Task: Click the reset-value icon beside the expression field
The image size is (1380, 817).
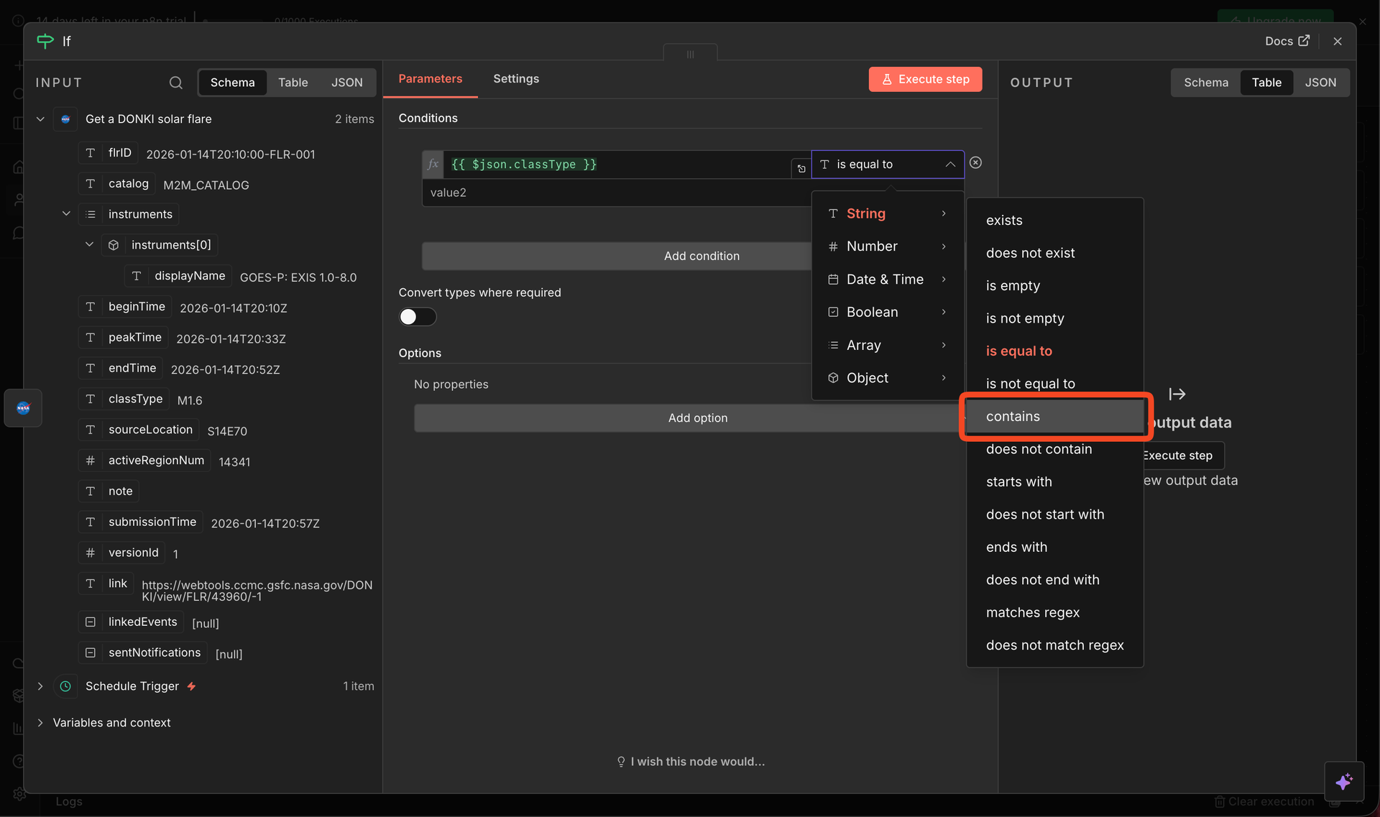Action: [801, 168]
